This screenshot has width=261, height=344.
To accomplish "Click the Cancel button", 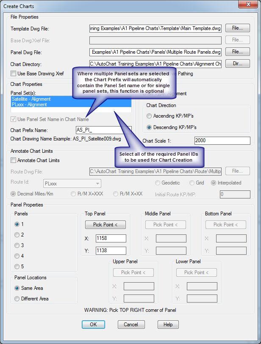I will [131, 325].
